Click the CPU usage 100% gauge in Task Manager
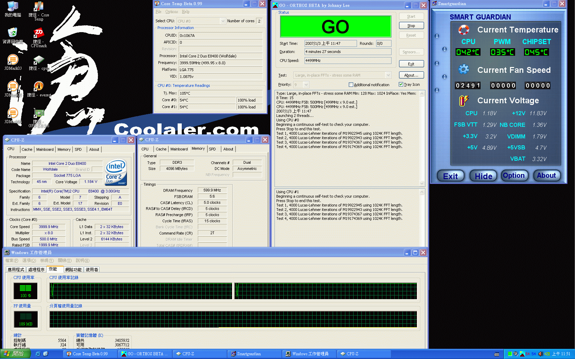Image resolution: width=575 pixels, height=359 pixels. coord(26,291)
